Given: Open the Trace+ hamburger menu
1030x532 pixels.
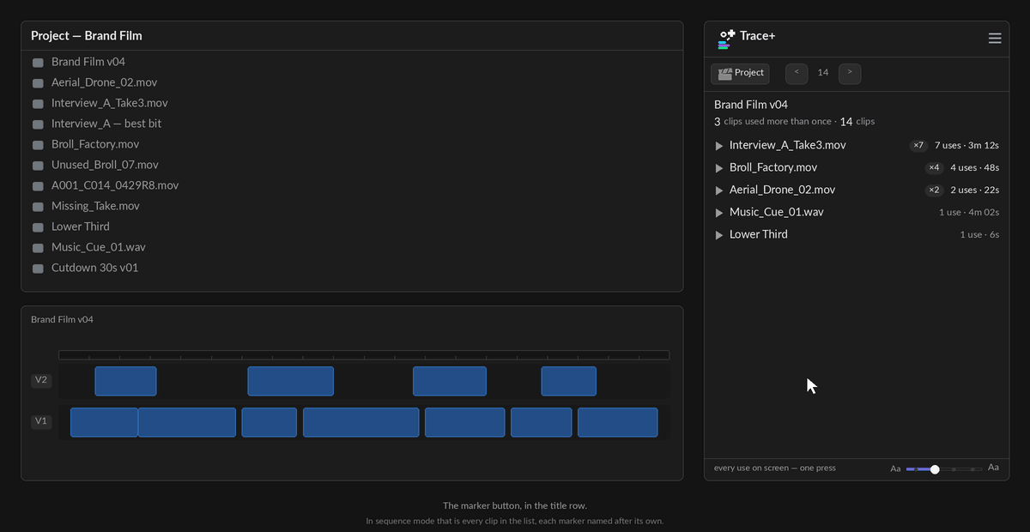Looking at the screenshot, I should [x=995, y=39].
